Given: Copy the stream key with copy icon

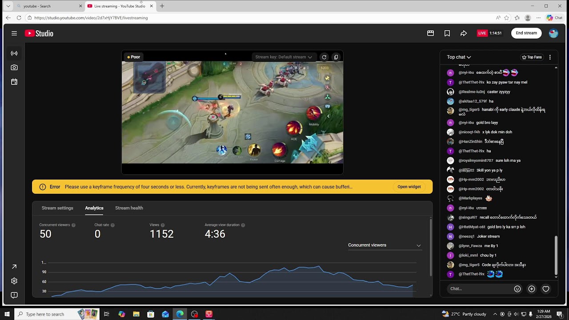Looking at the screenshot, I should [336, 57].
